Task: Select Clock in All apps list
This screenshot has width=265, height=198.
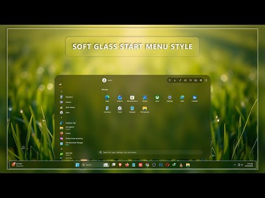Action: click(x=65, y=112)
